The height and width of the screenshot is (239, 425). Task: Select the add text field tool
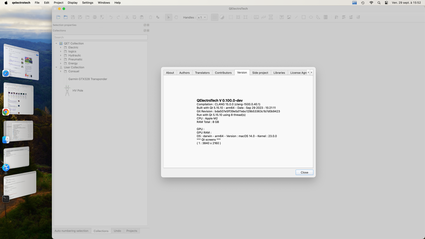pos(282,17)
